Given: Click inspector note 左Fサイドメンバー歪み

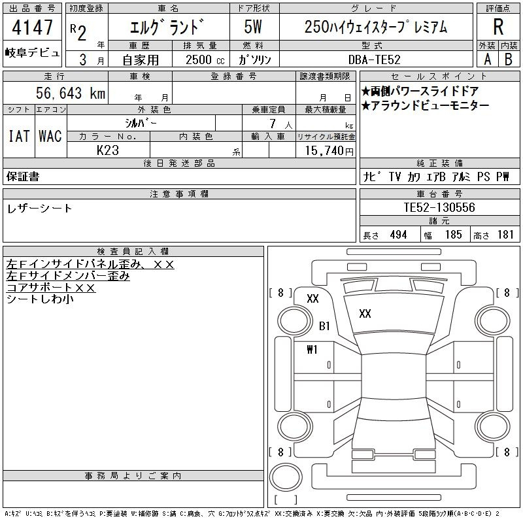Looking at the screenshot, I should click(x=68, y=276).
